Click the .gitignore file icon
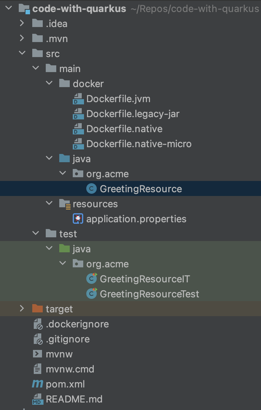261x410 pixels. [38, 339]
